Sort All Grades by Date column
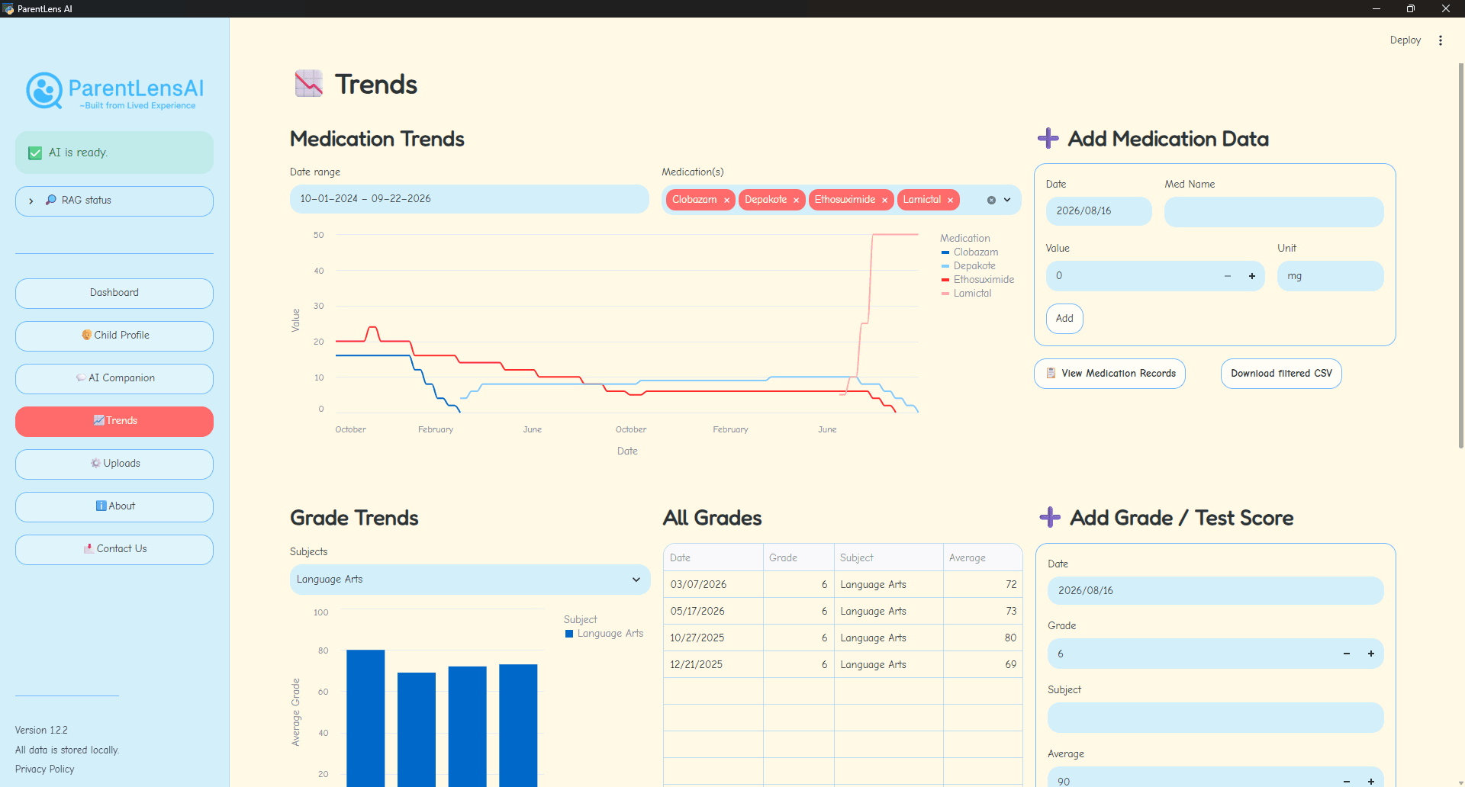The height and width of the screenshot is (787, 1465). coord(713,557)
